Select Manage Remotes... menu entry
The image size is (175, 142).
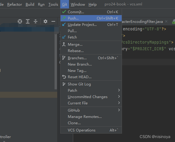(x=91, y=117)
